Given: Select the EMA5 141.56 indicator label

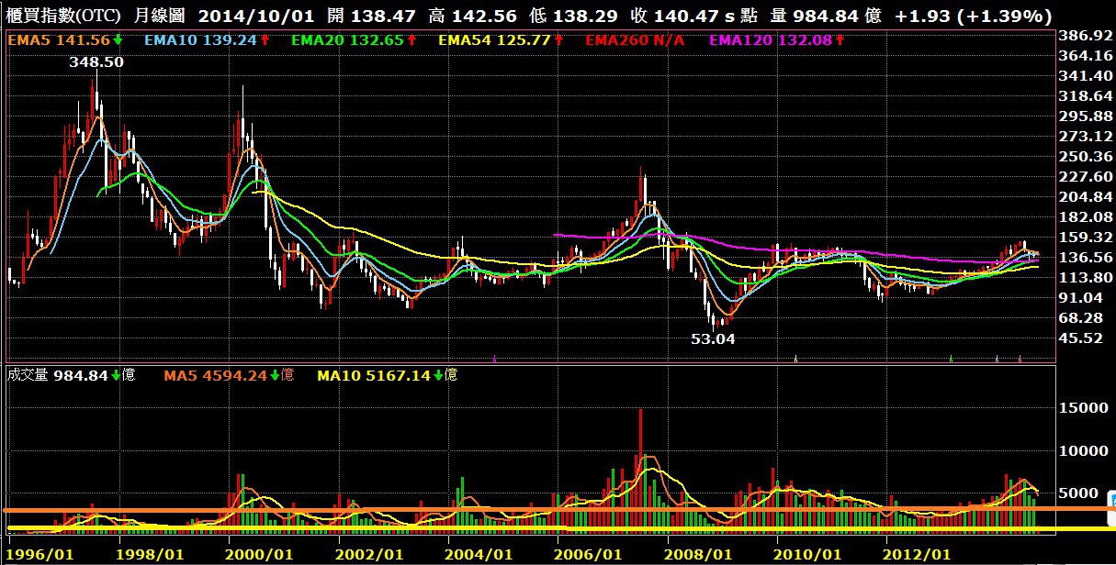Looking at the screenshot, I should click(x=63, y=40).
